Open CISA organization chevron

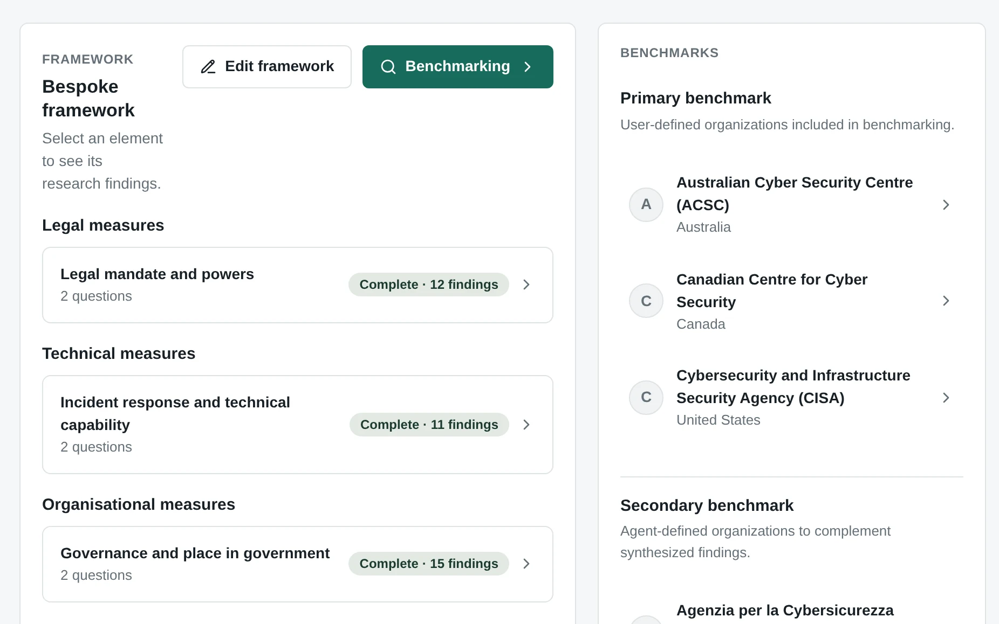click(x=946, y=398)
